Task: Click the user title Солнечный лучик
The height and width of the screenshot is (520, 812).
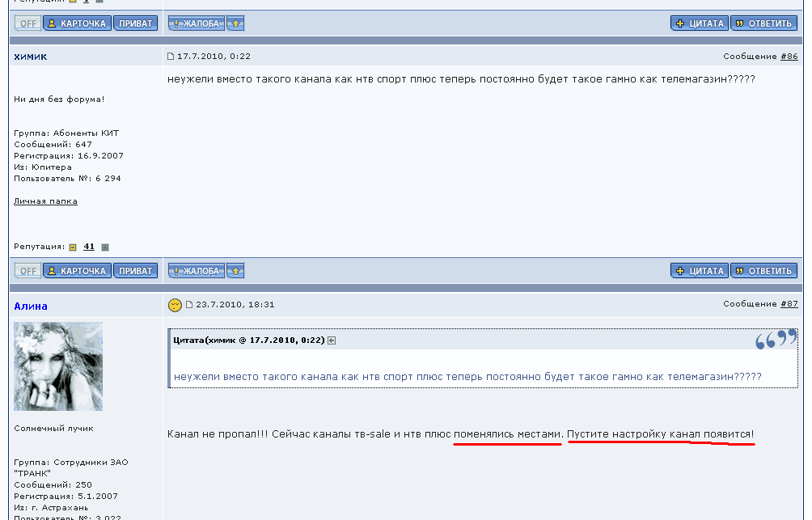Action: 54,429
